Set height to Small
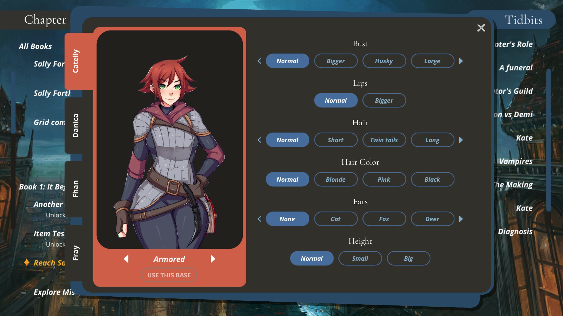The height and width of the screenshot is (316, 563). pyautogui.click(x=360, y=259)
